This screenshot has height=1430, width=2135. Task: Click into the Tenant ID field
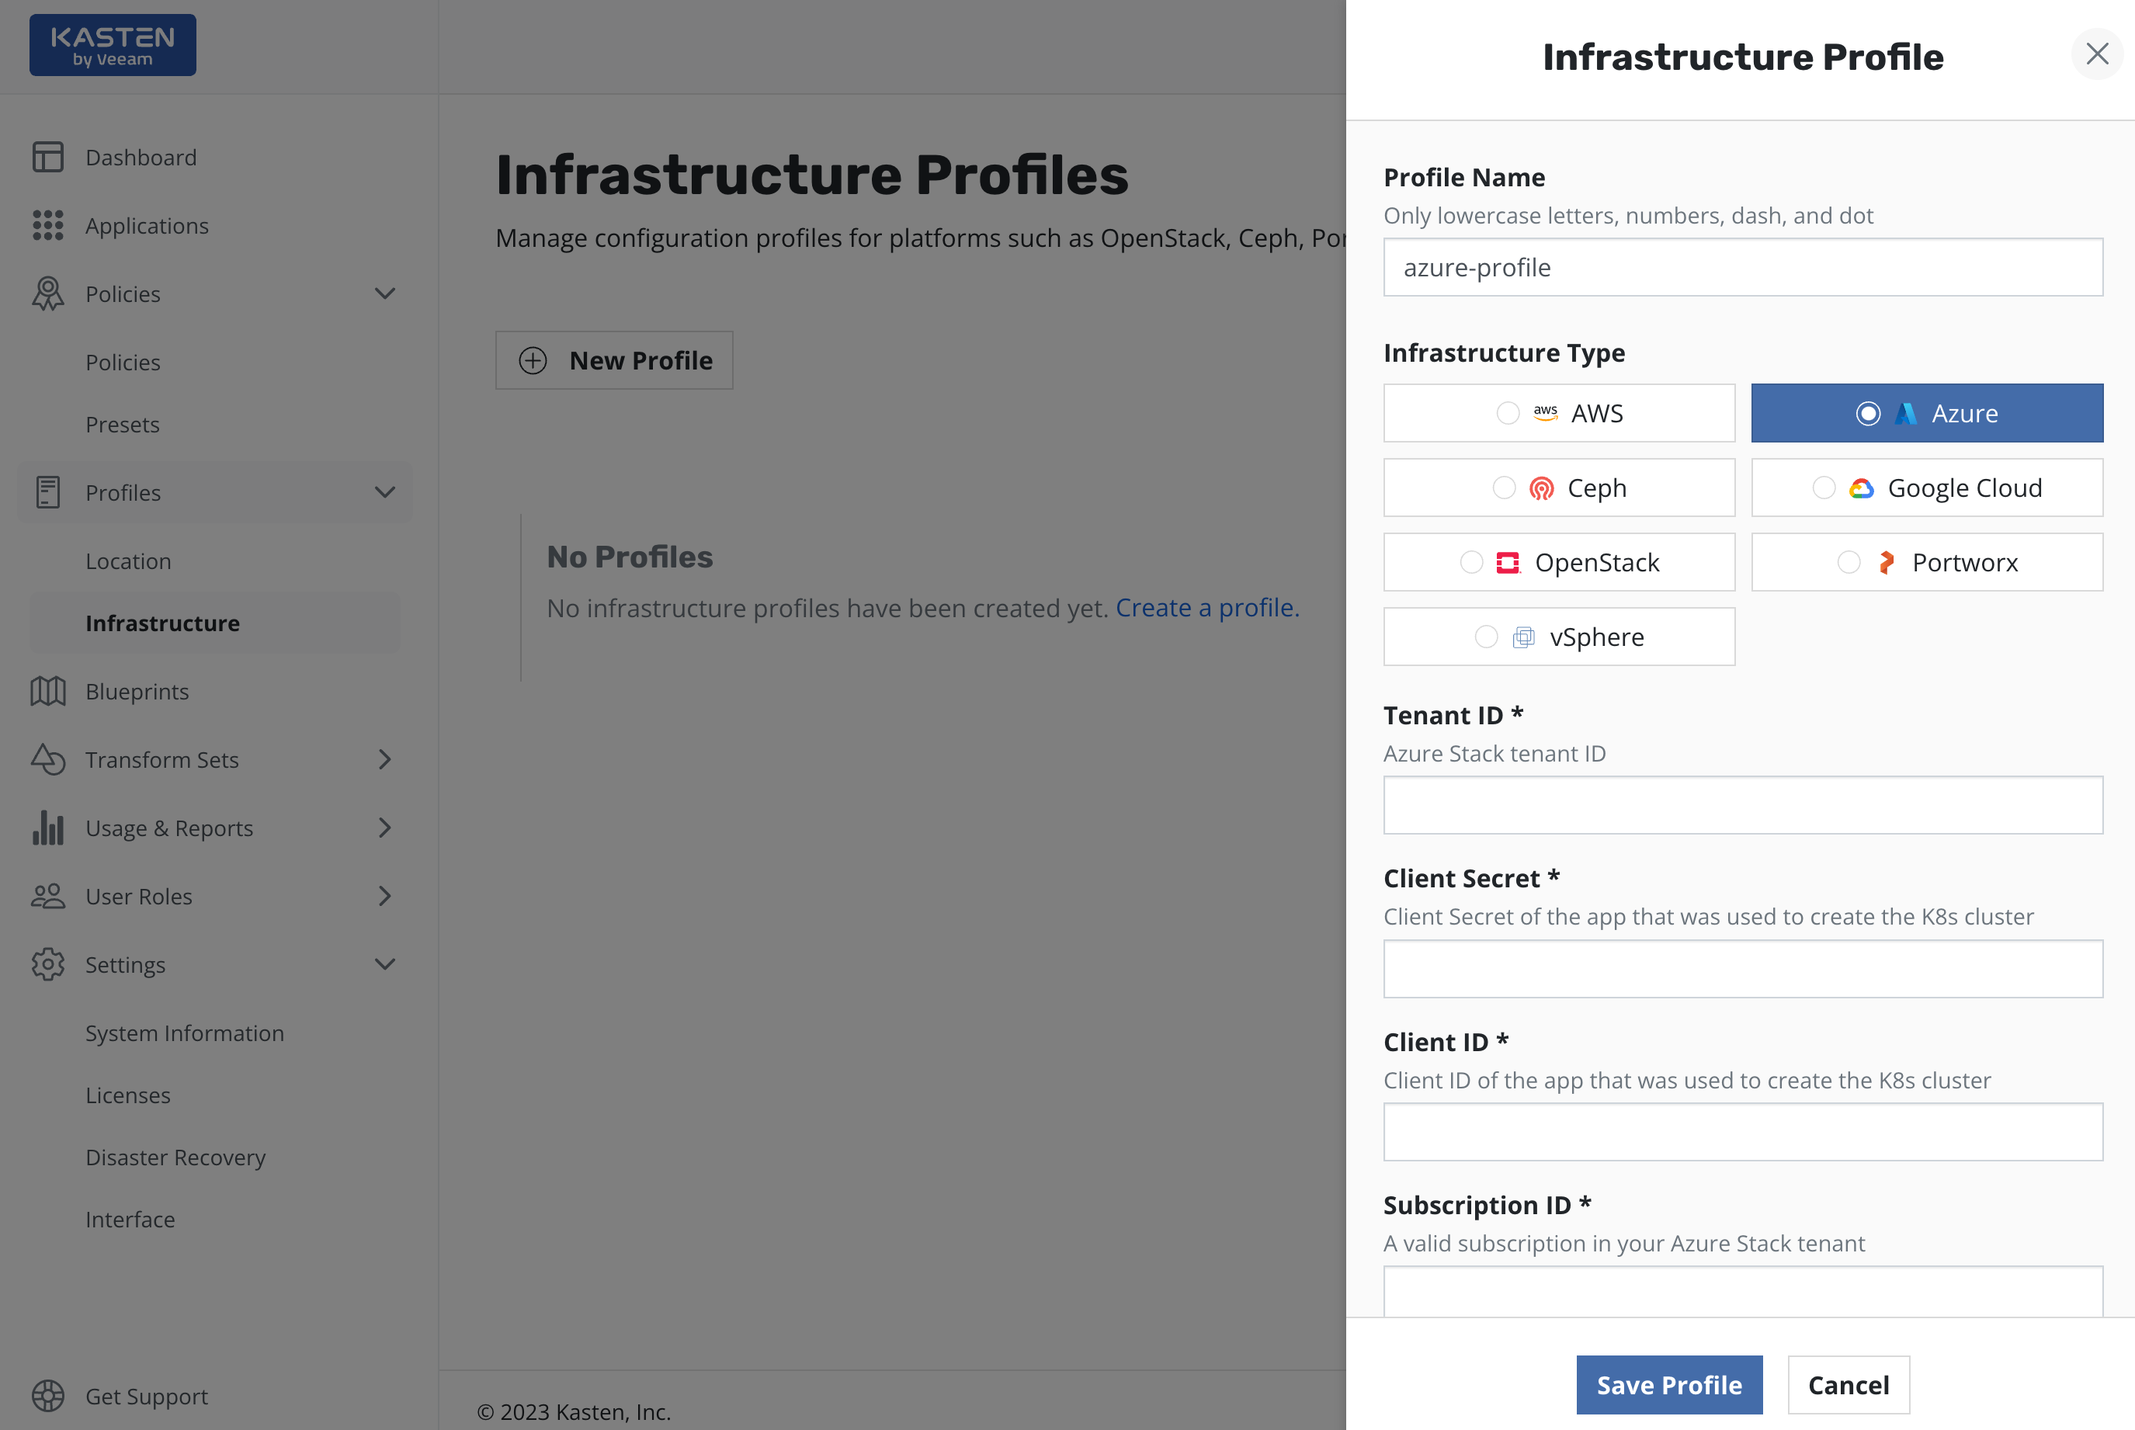(1742, 805)
